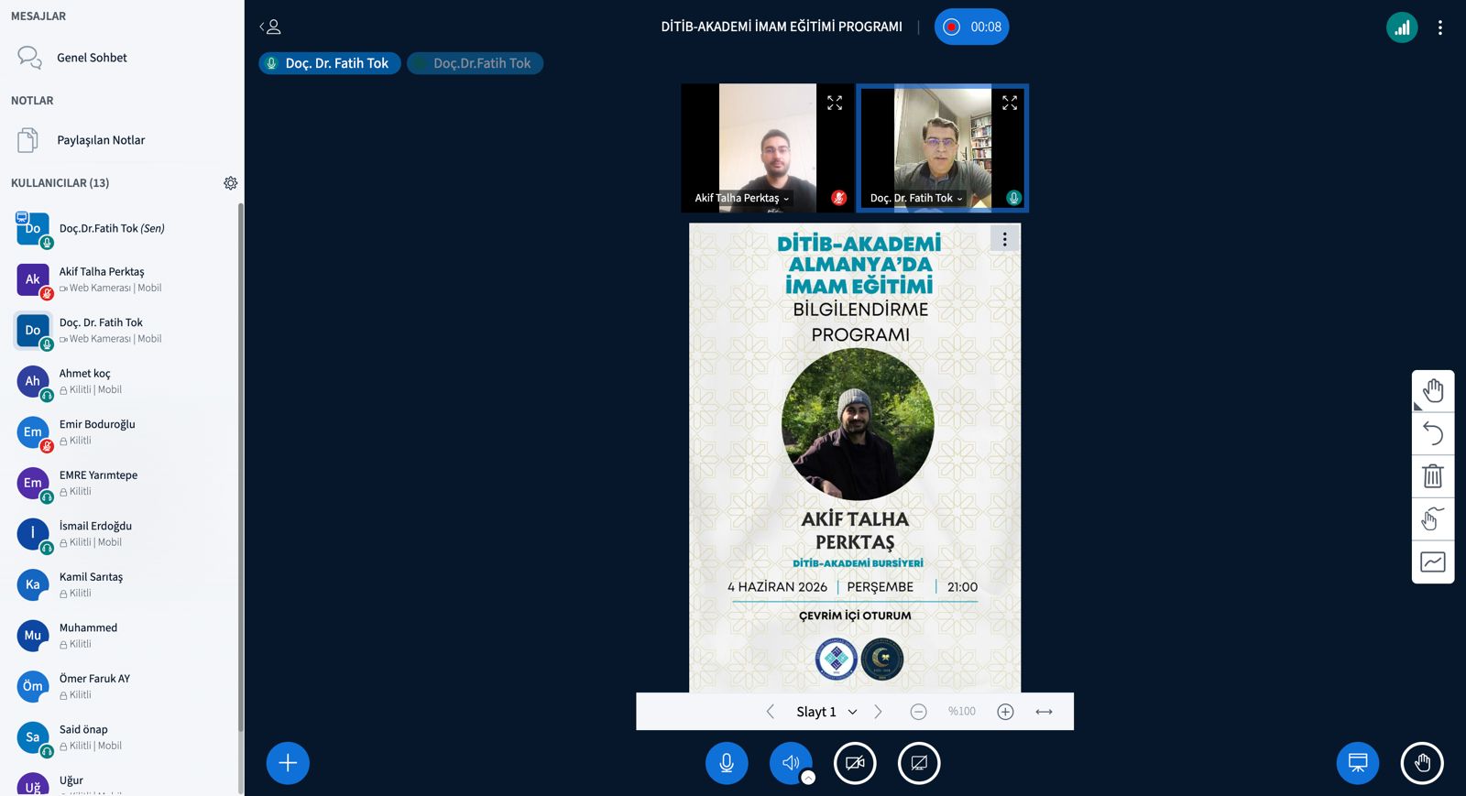Click the recording indicator 00:08 button

971,27
